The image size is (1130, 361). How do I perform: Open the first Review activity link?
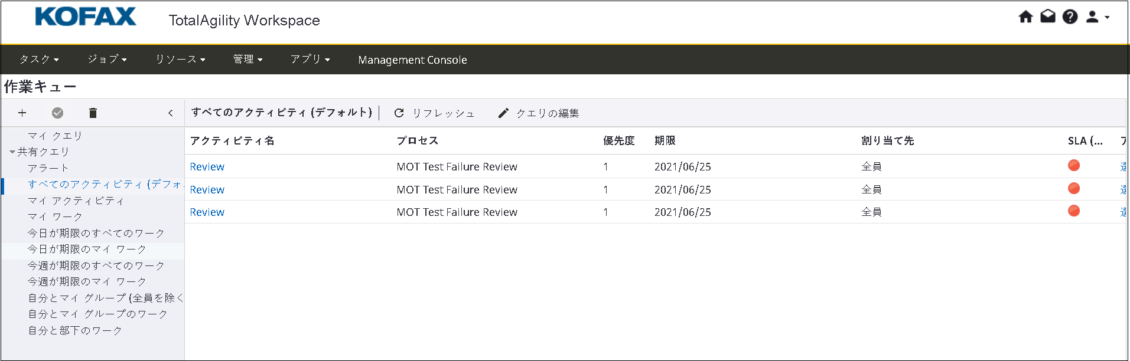click(x=207, y=167)
